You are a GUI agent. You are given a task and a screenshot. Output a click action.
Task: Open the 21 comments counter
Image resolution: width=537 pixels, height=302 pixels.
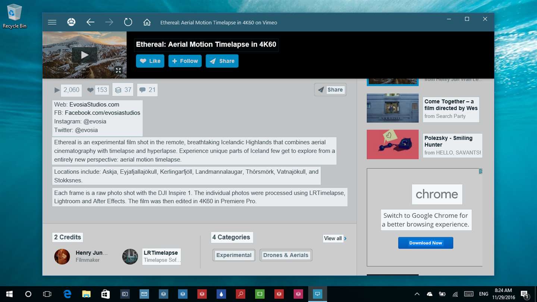pyautogui.click(x=147, y=90)
